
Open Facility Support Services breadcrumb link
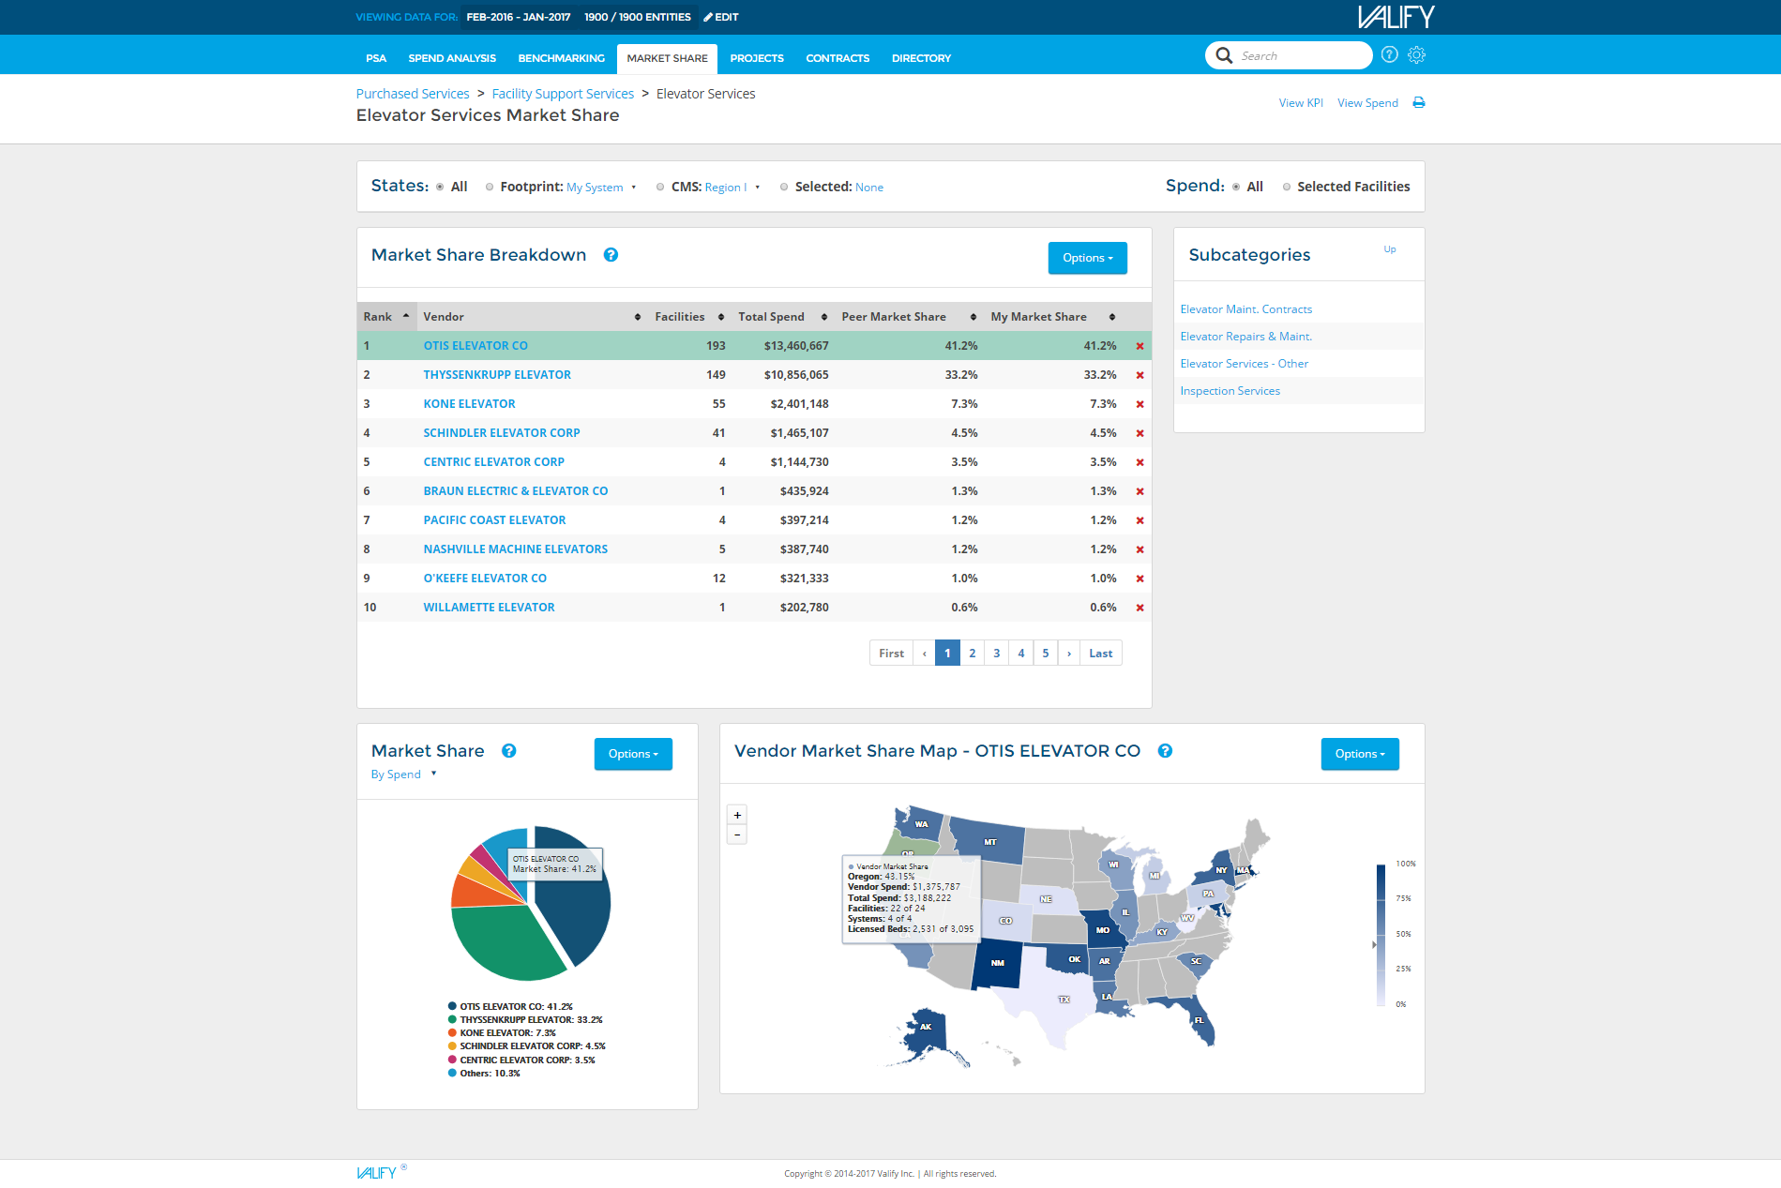(x=563, y=94)
